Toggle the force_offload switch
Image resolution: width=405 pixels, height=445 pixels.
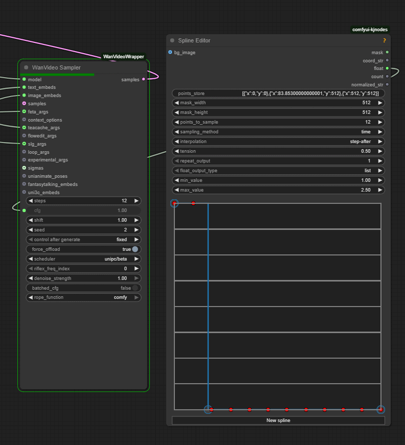tap(135, 249)
